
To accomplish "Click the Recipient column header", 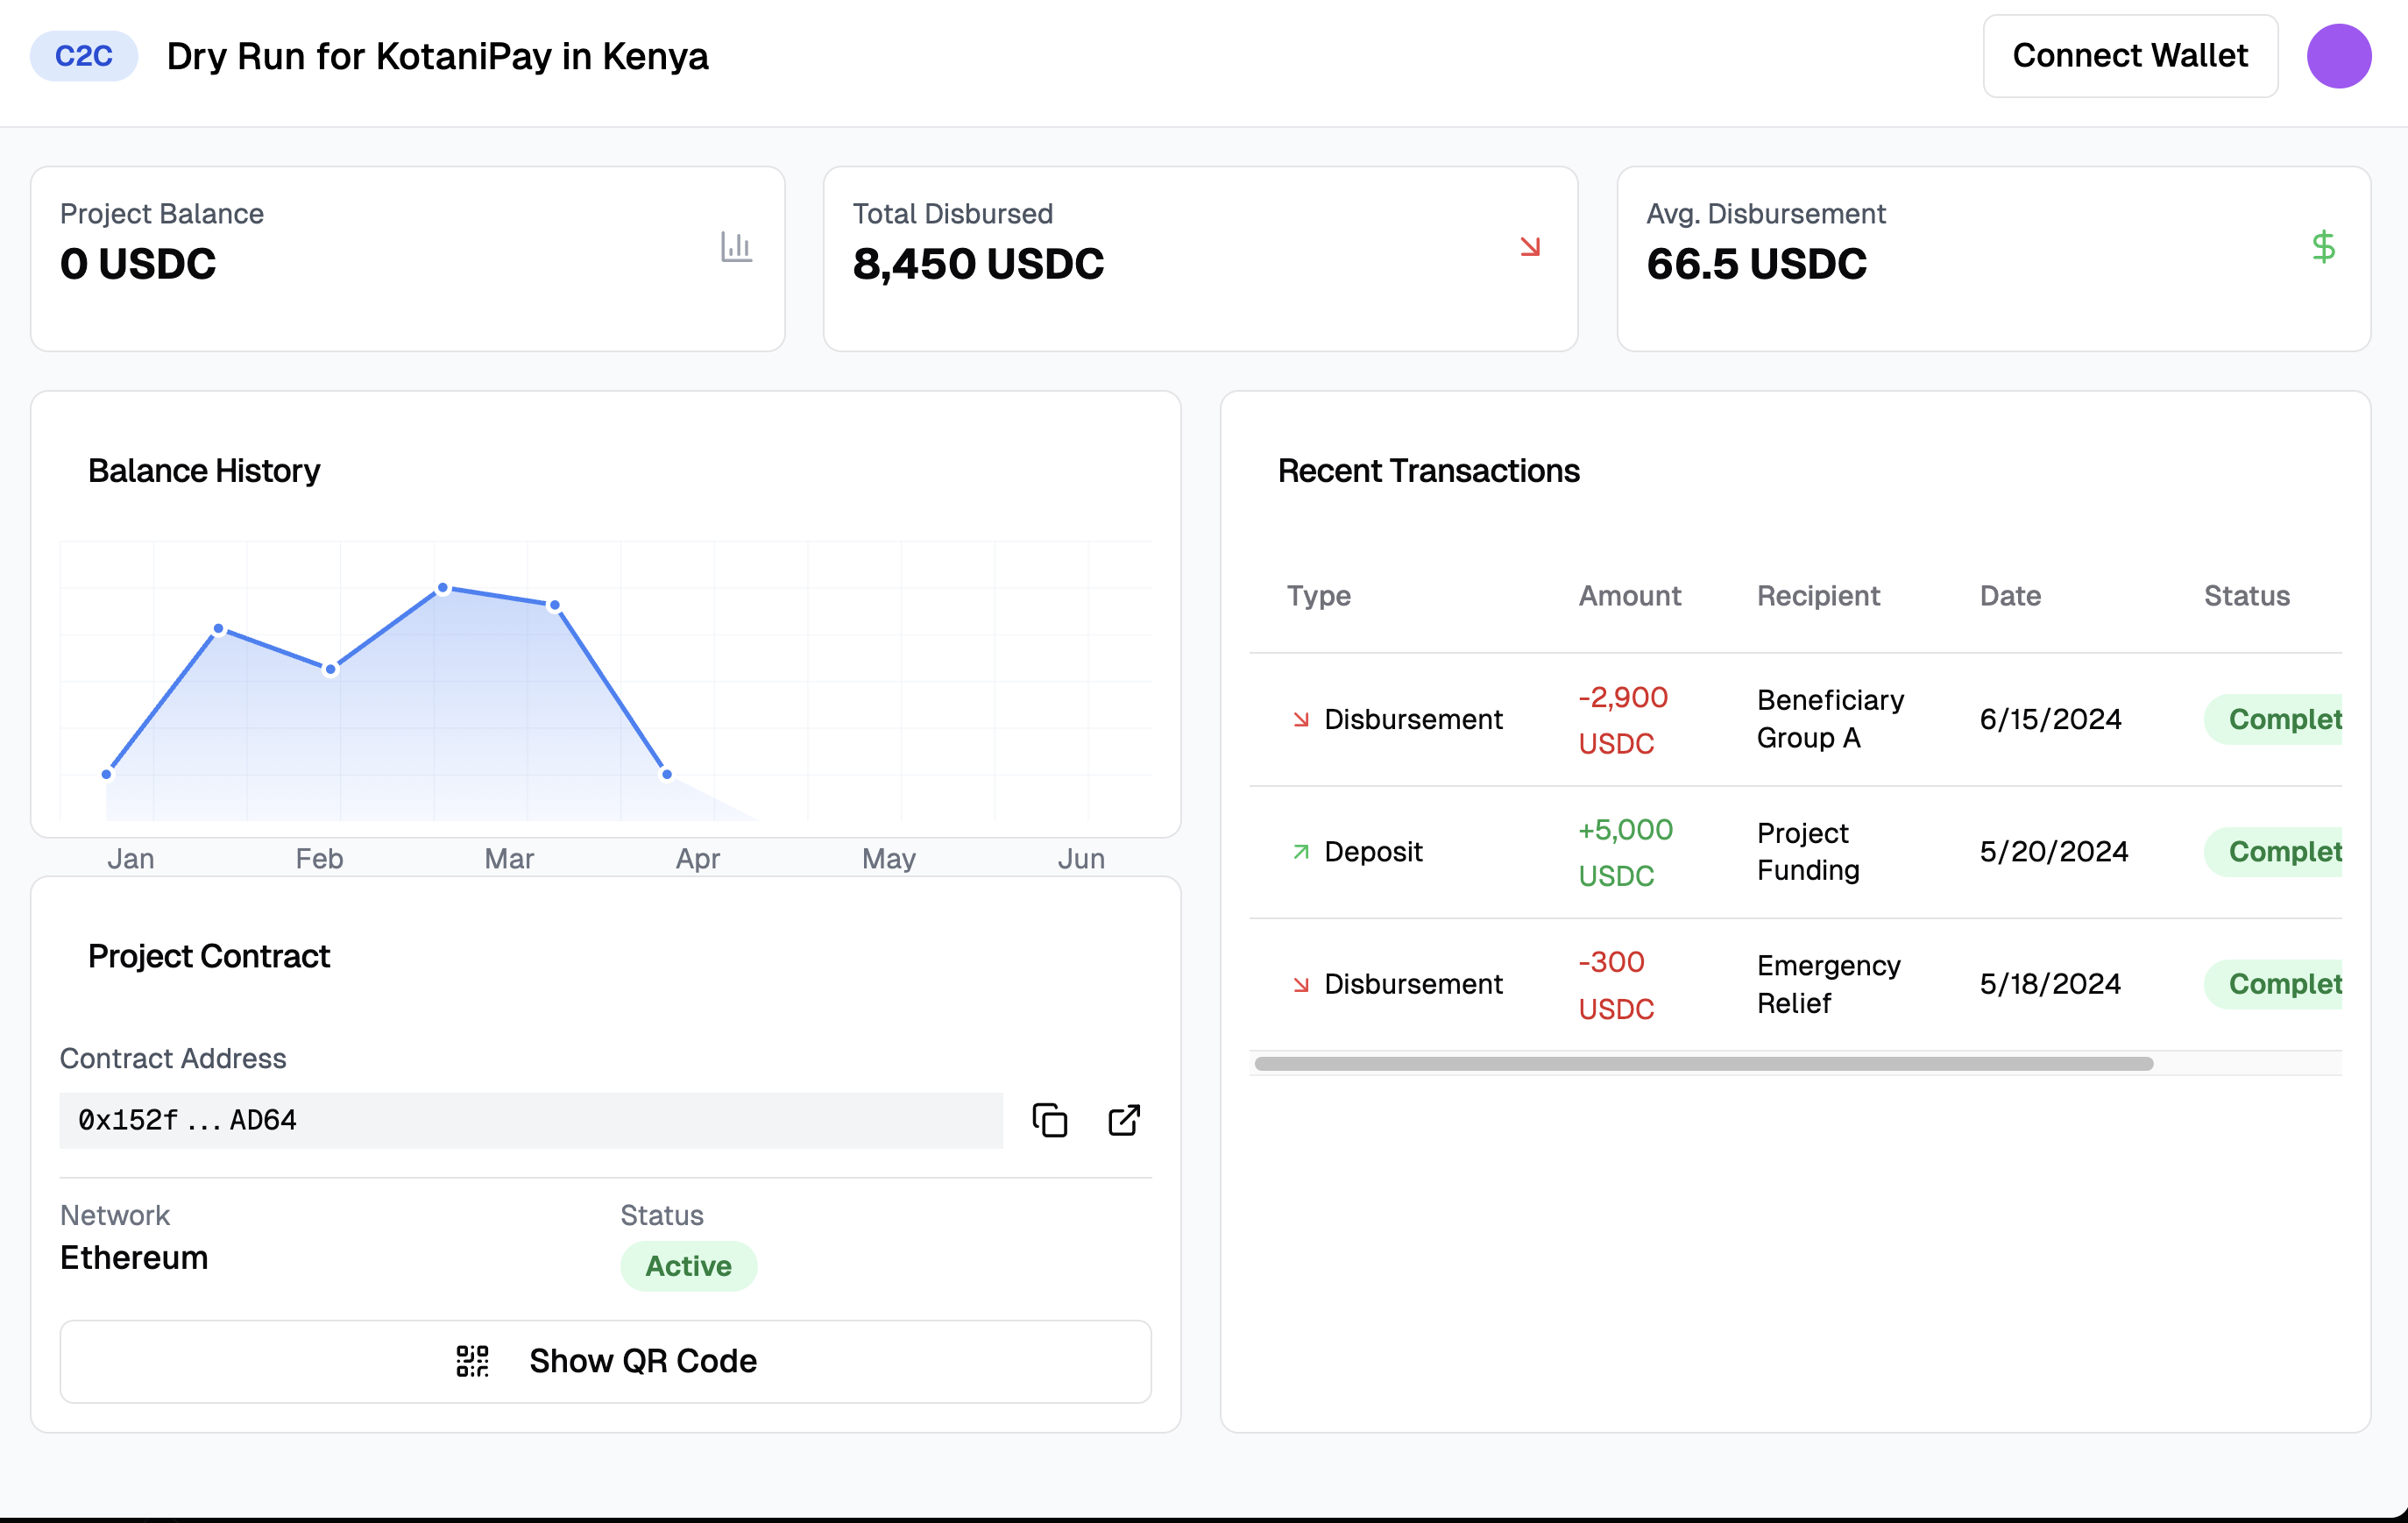I will [x=1818, y=596].
